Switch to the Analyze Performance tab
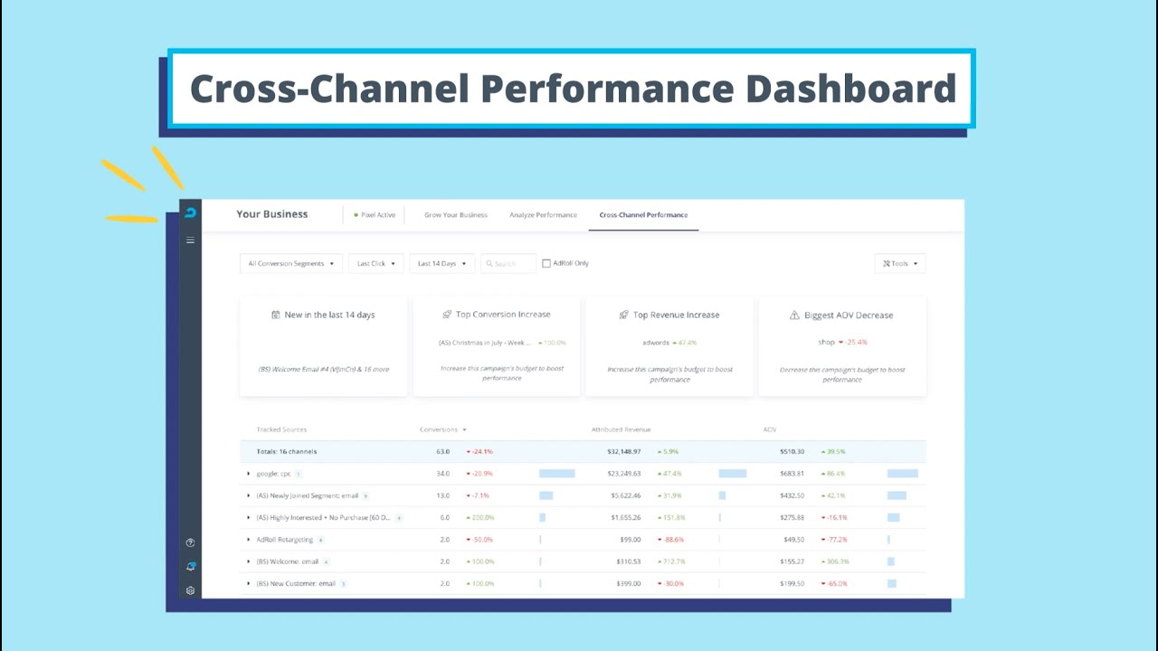This screenshot has width=1158, height=651. tap(543, 215)
